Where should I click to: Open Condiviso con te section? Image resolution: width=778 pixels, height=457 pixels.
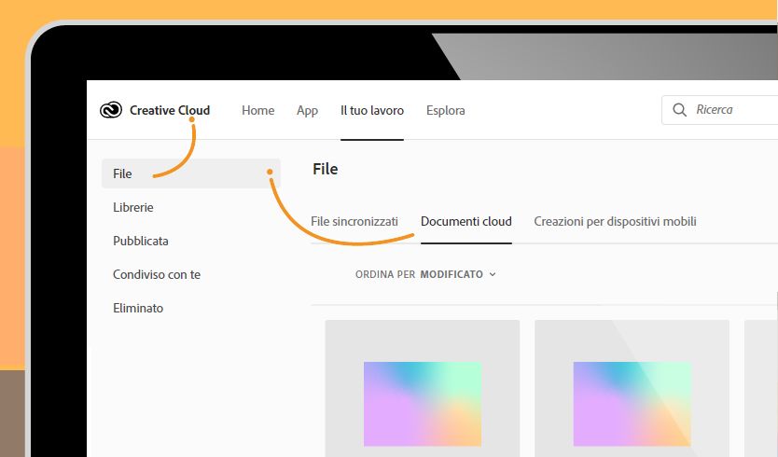pos(157,274)
